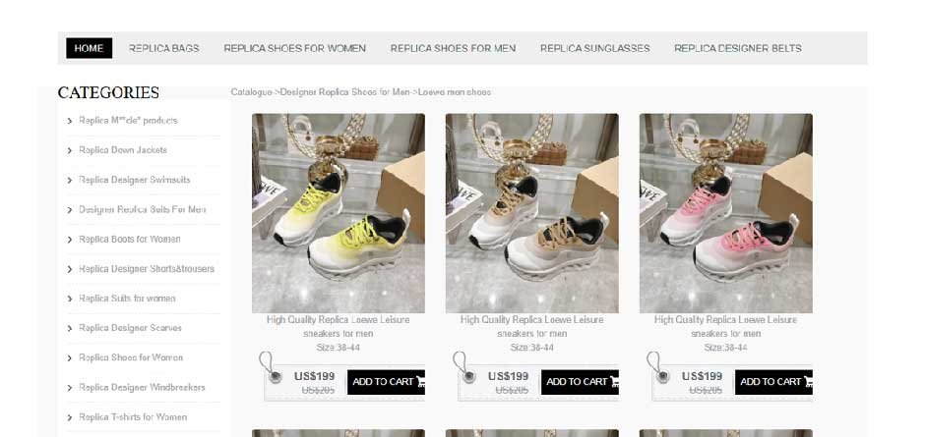Expand the Replica Down Jackets category arrow
Viewport: 925px width, 437px height.
70,151
